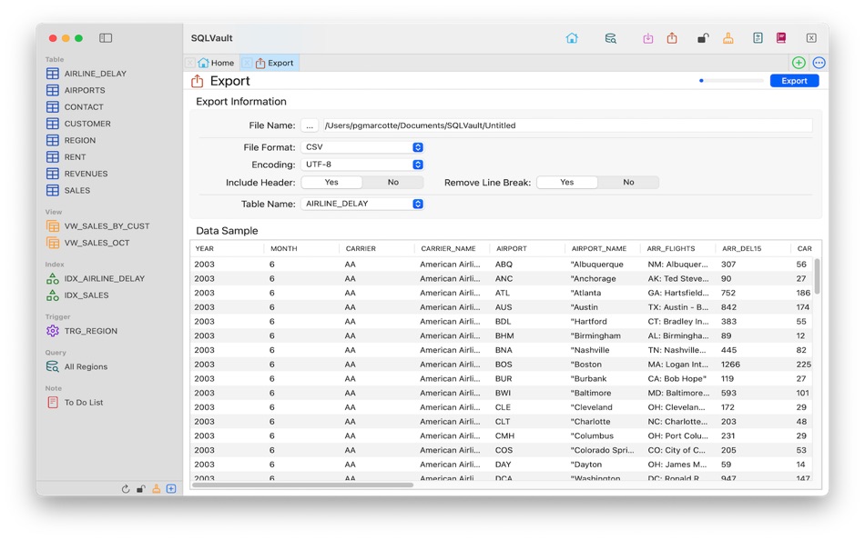The image size is (865, 540).
Task: Click the data sample vertical scrollbar
Action: [x=817, y=275]
